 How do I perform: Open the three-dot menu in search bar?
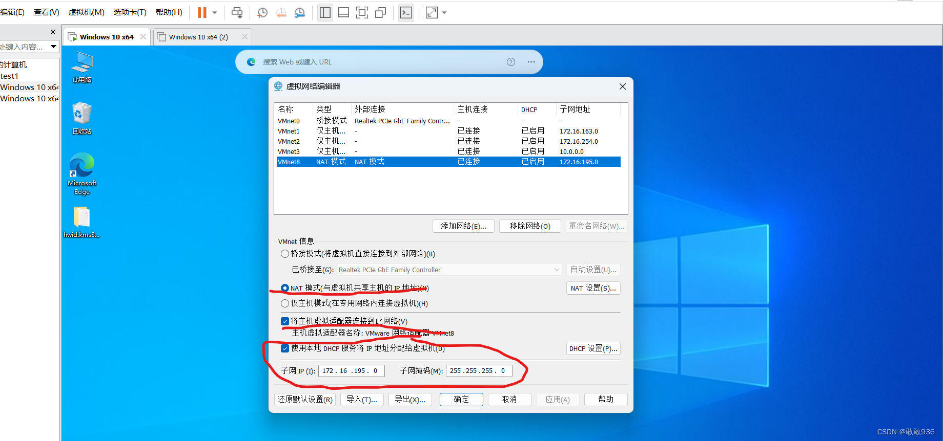coord(531,62)
